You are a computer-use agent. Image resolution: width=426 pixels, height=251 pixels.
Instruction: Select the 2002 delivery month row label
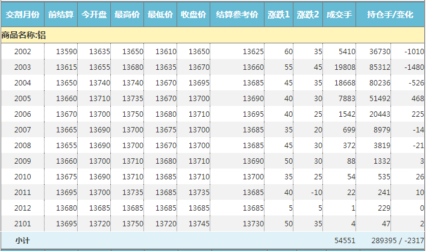[x=22, y=52]
